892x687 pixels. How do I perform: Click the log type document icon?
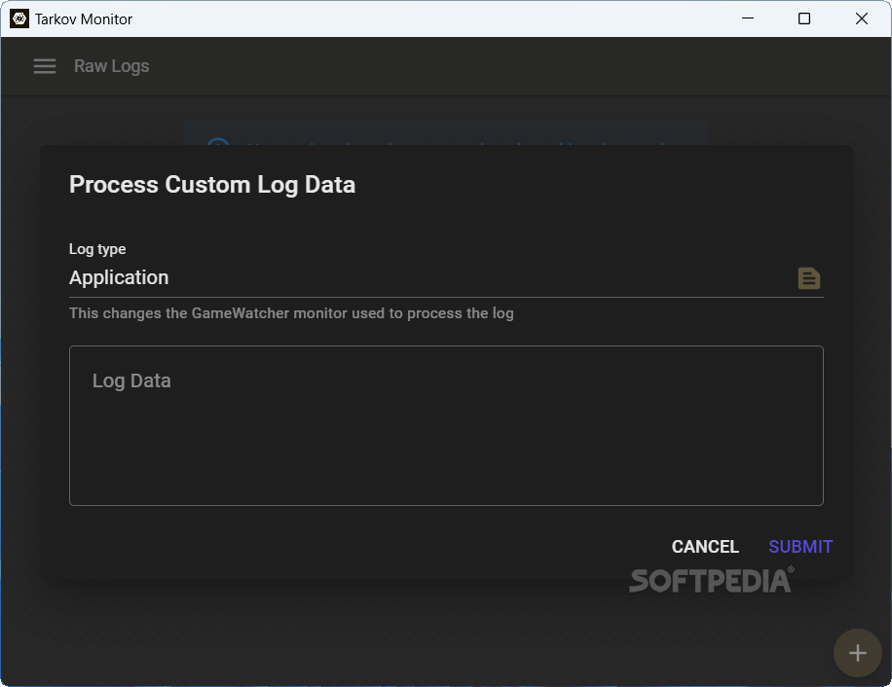coord(808,278)
